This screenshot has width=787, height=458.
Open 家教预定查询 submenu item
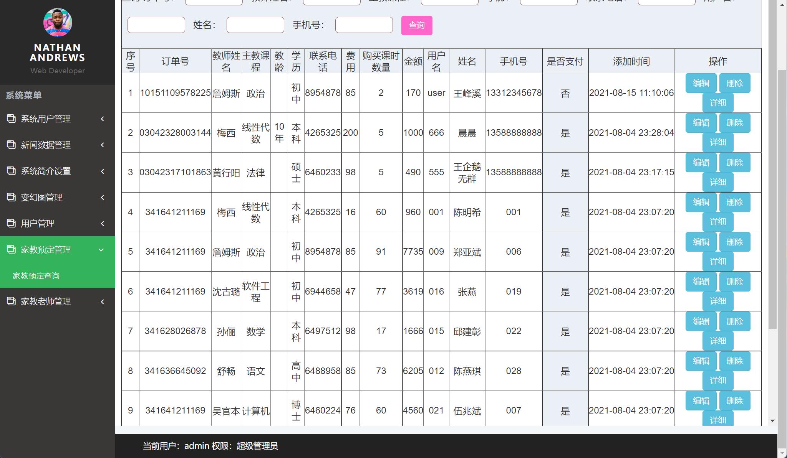coord(36,276)
